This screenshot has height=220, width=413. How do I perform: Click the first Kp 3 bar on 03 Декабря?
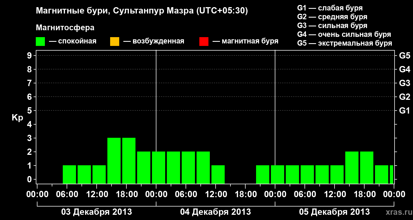pyautogui.click(x=114, y=161)
